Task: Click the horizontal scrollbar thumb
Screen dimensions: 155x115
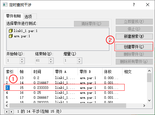Action: click(x=68, y=105)
